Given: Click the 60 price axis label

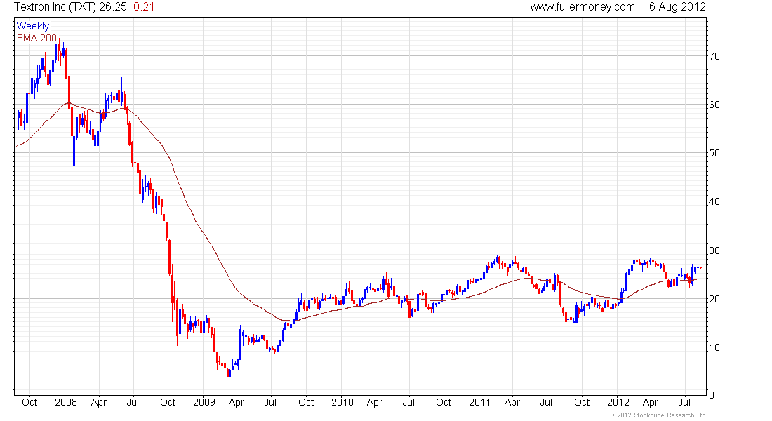Looking at the screenshot, I should (714, 105).
